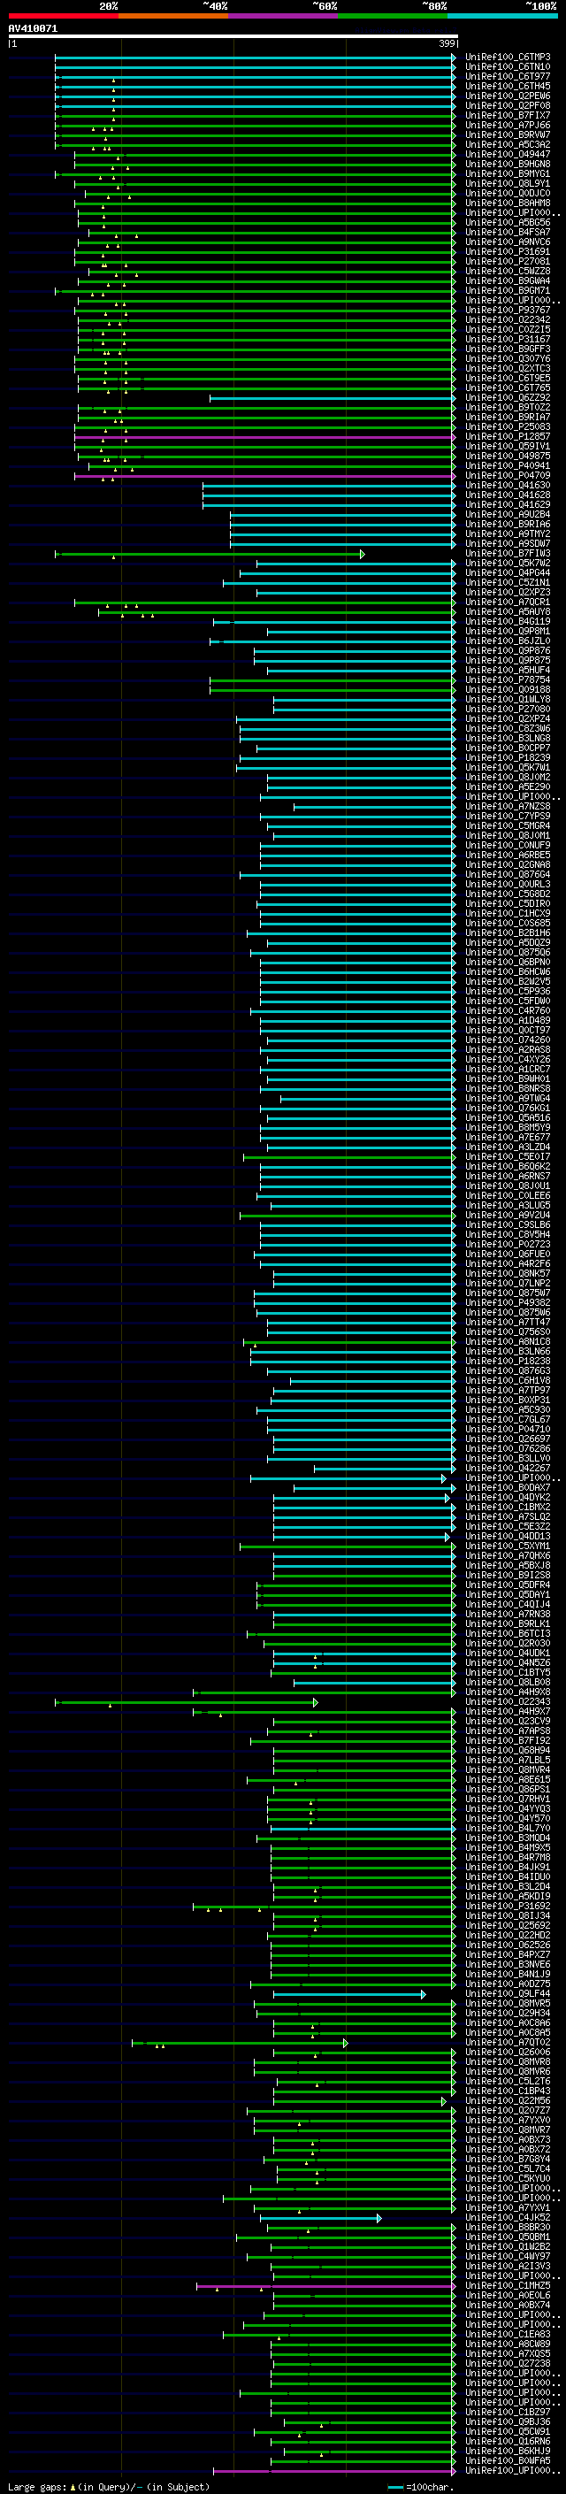Select hit label UniRef100_P27081

tap(508, 261)
